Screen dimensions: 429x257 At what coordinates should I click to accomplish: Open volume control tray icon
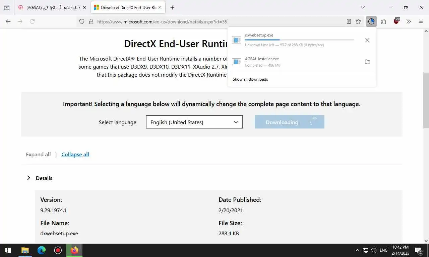click(x=374, y=250)
